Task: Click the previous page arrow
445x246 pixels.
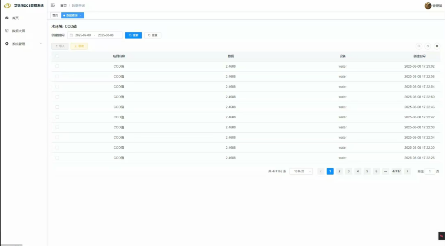Action: click(x=321, y=171)
